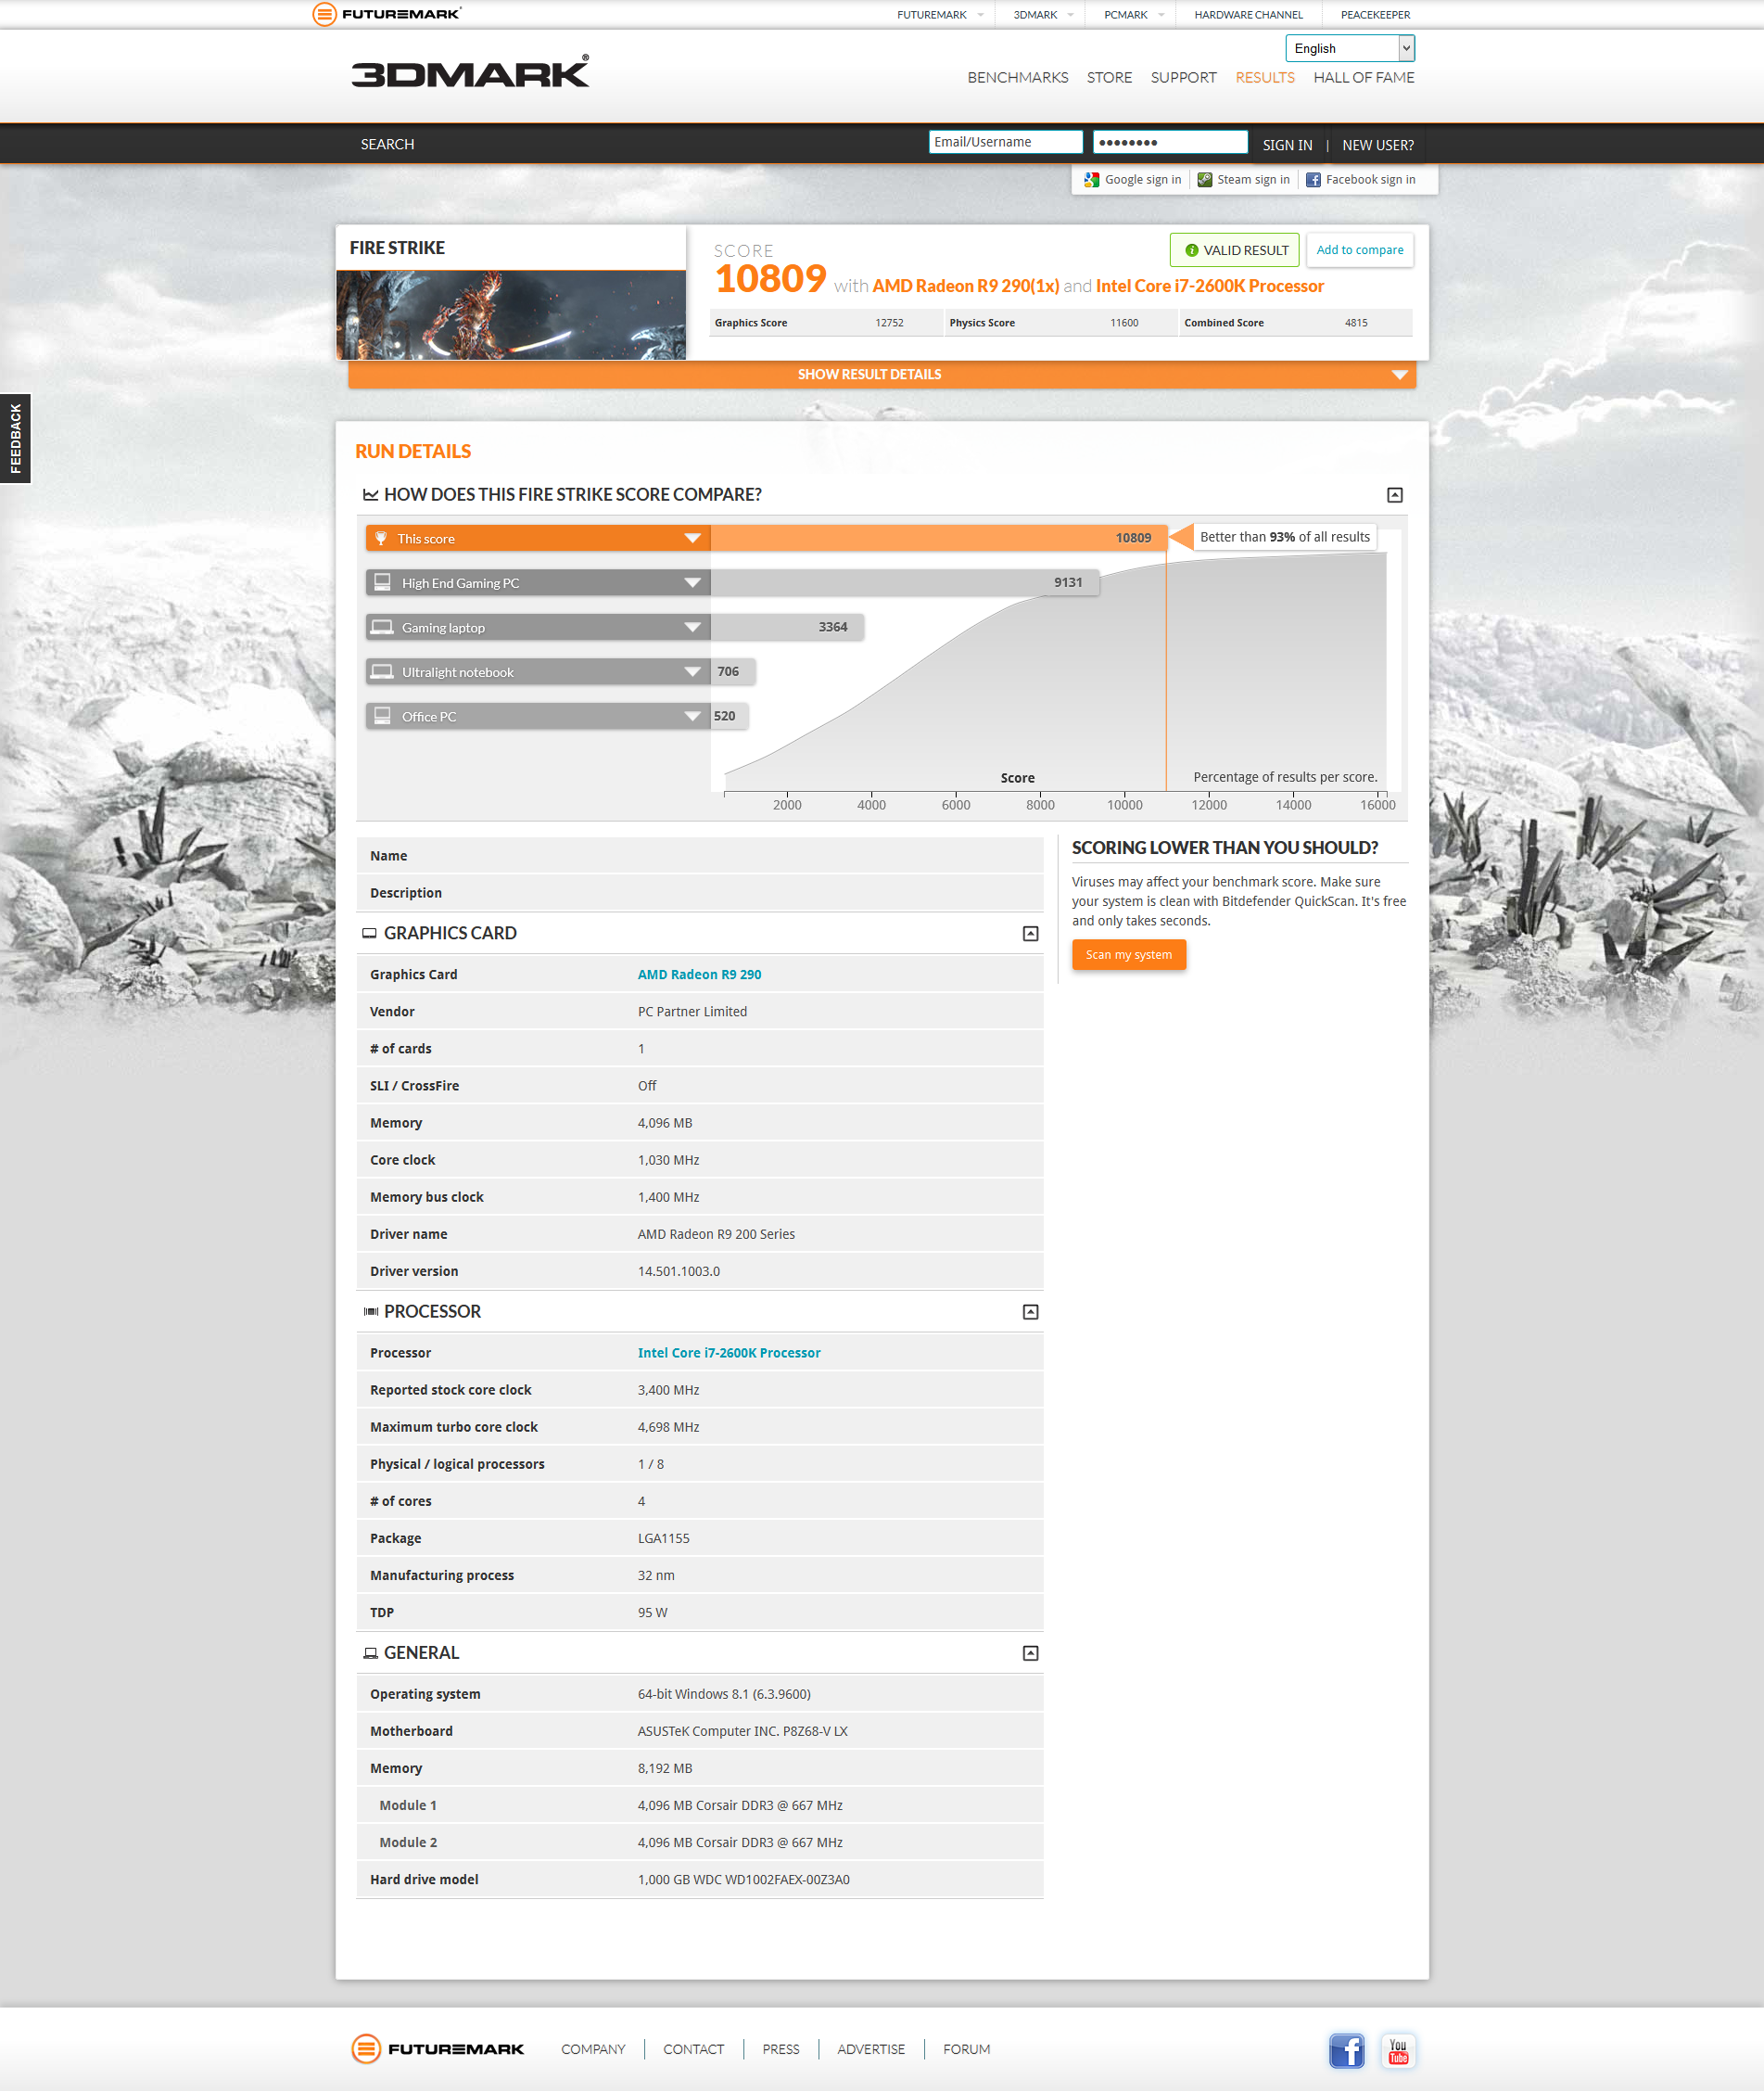Viewport: 1764px width, 2091px height.
Task: Click Press footer link
Action: click(780, 2049)
